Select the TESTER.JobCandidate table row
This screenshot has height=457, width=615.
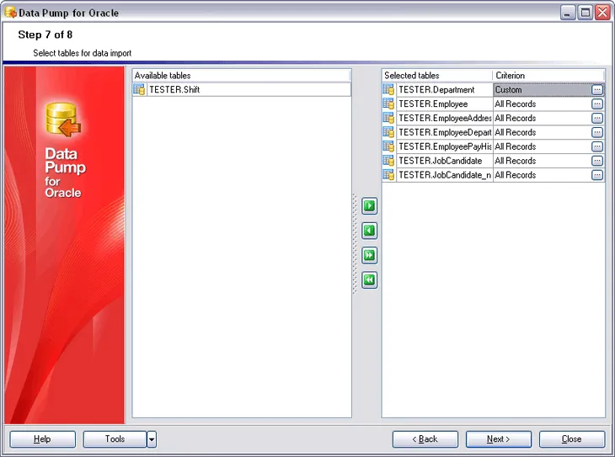[x=444, y=161]
